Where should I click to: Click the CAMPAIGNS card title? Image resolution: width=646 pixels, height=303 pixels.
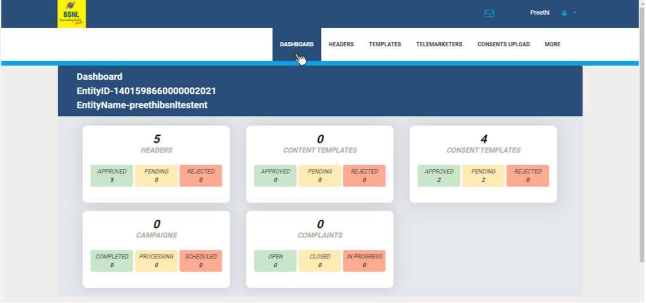tap(157, 236)
